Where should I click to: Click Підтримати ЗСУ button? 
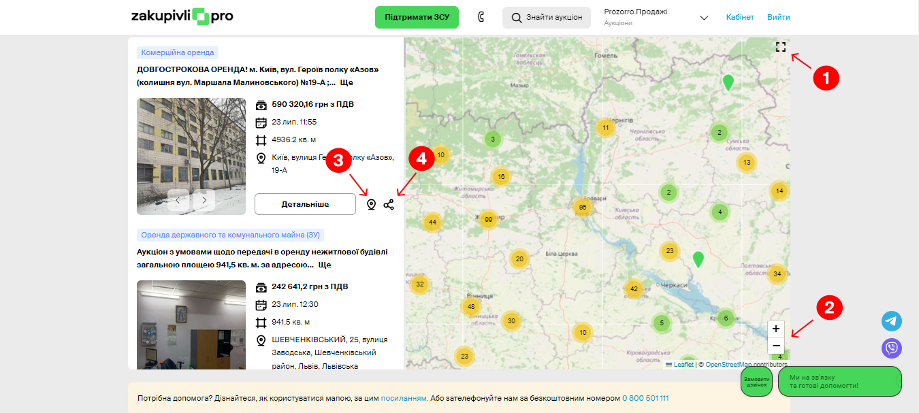pos(417,17)
